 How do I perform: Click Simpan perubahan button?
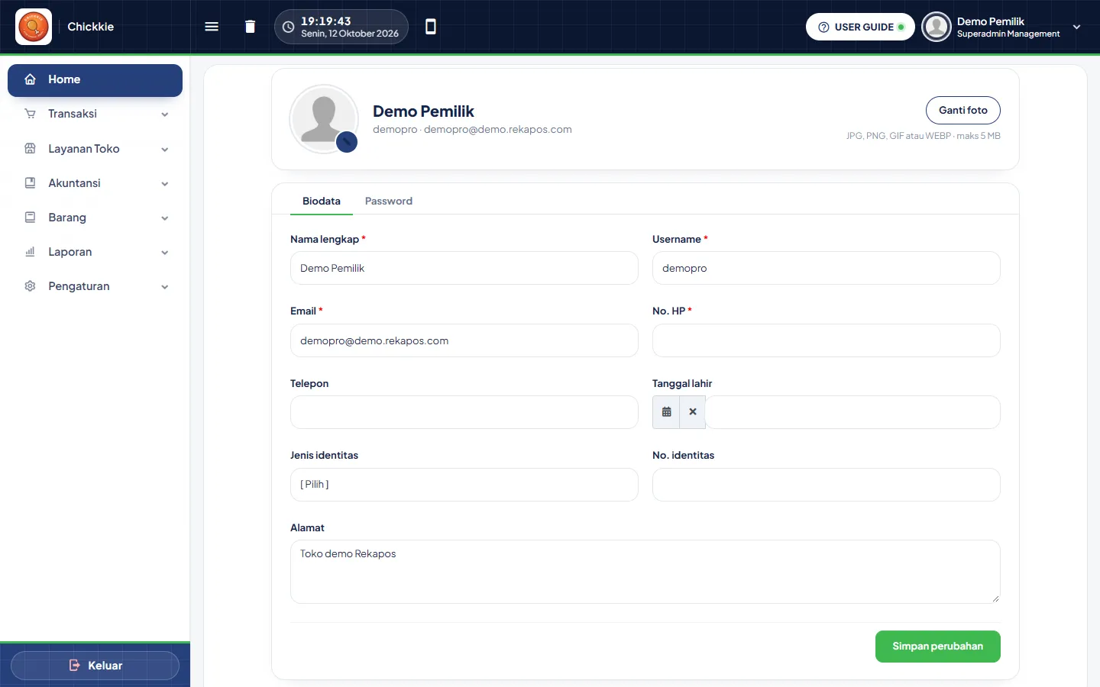(938, 647)
